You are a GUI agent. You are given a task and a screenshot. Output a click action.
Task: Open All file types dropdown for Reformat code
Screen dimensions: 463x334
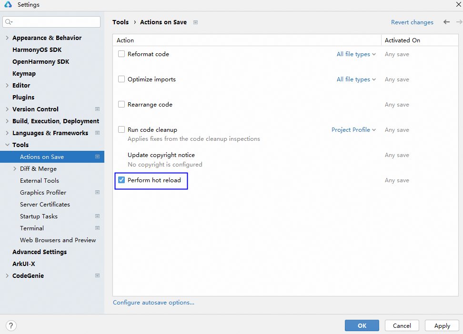[x=356, y=54]
